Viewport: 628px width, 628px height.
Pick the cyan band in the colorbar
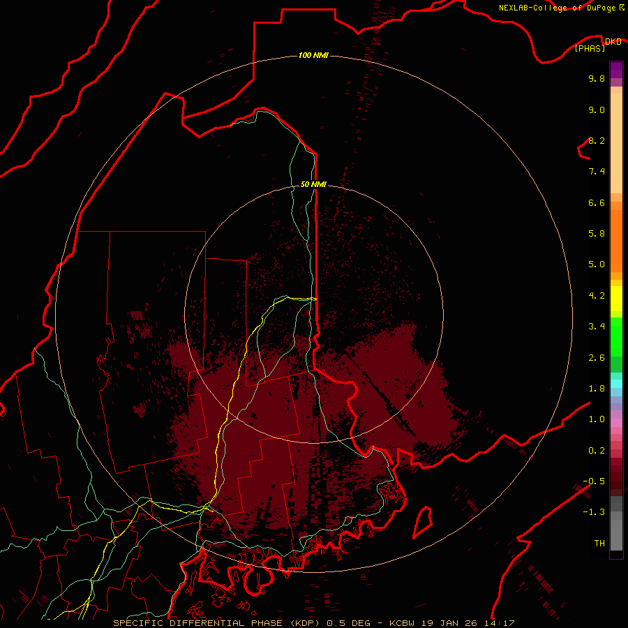[616, 383]
